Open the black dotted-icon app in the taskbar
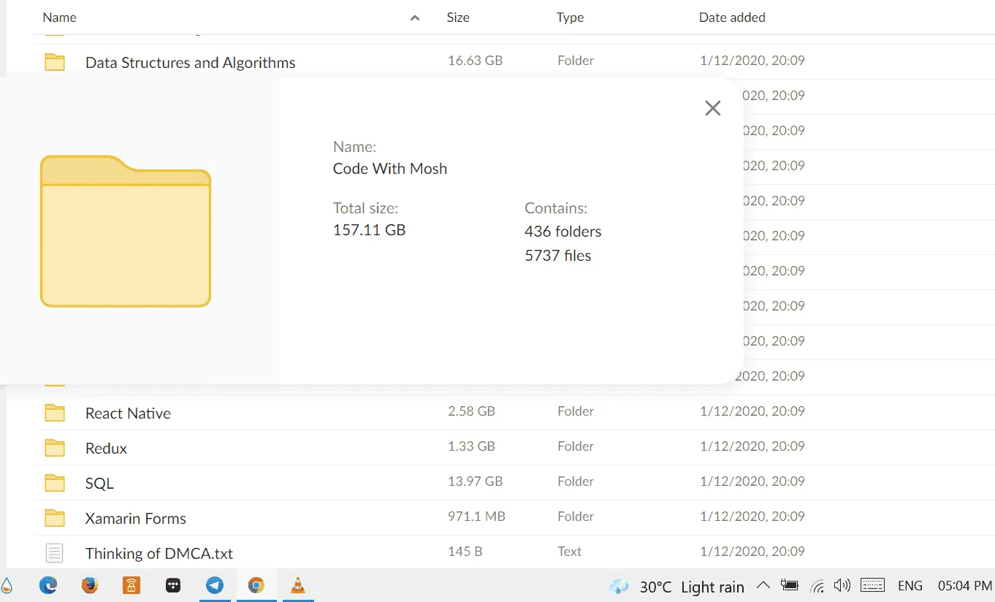The width and height of the screenshot is (995, 602). tap(173, 586)
